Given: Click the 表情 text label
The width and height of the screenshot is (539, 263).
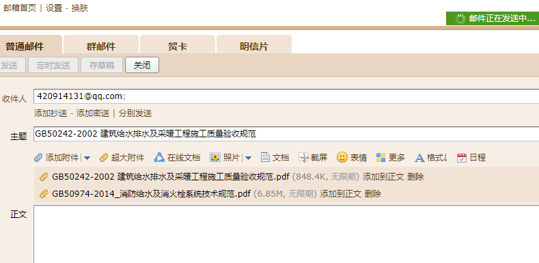Looking at the screenshot, I should (359, 158).
